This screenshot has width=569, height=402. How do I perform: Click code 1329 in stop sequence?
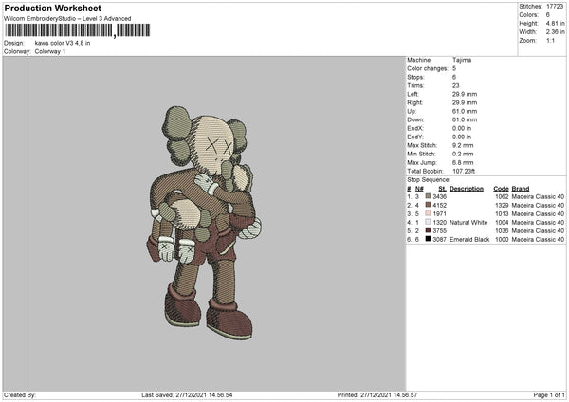pyautogui.click(x=502, y=206)
